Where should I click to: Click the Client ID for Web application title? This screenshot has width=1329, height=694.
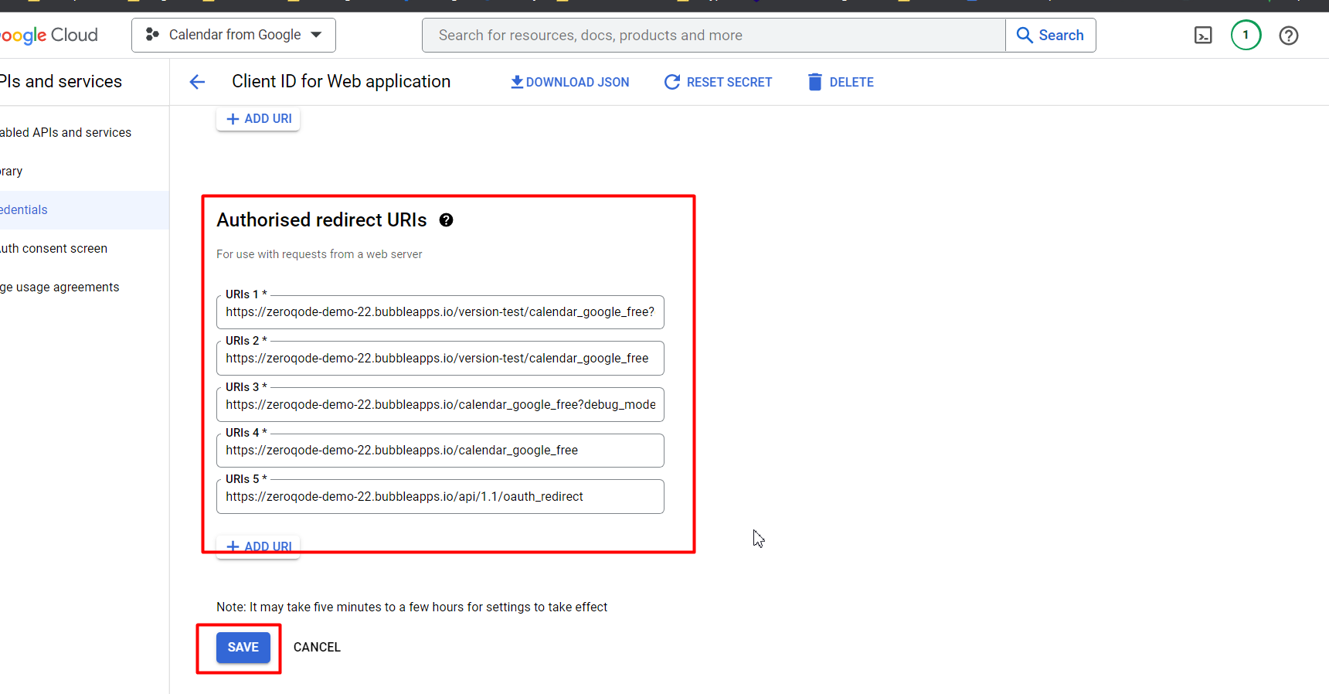tap(341, 81)
